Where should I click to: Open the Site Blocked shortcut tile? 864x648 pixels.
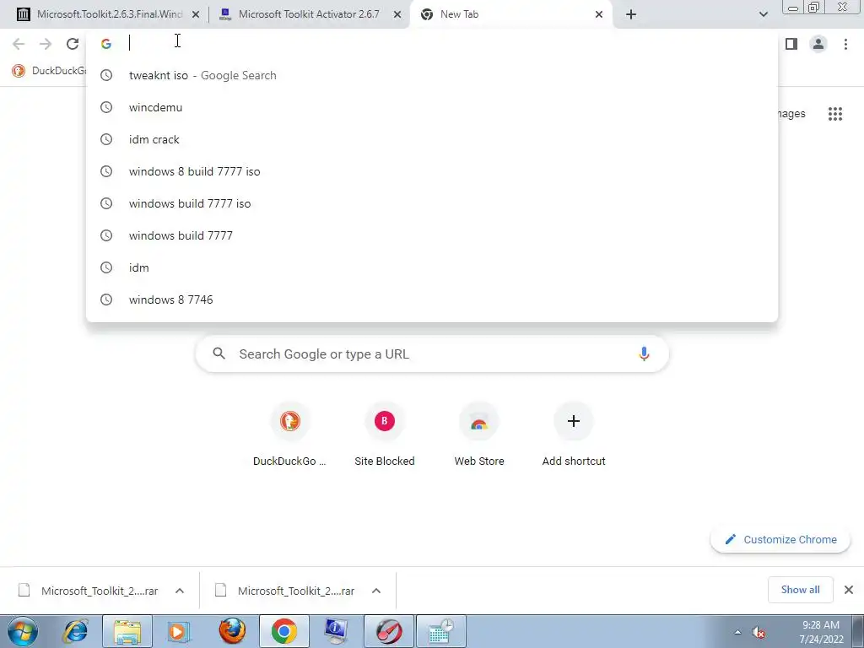[x=385, y=435]
